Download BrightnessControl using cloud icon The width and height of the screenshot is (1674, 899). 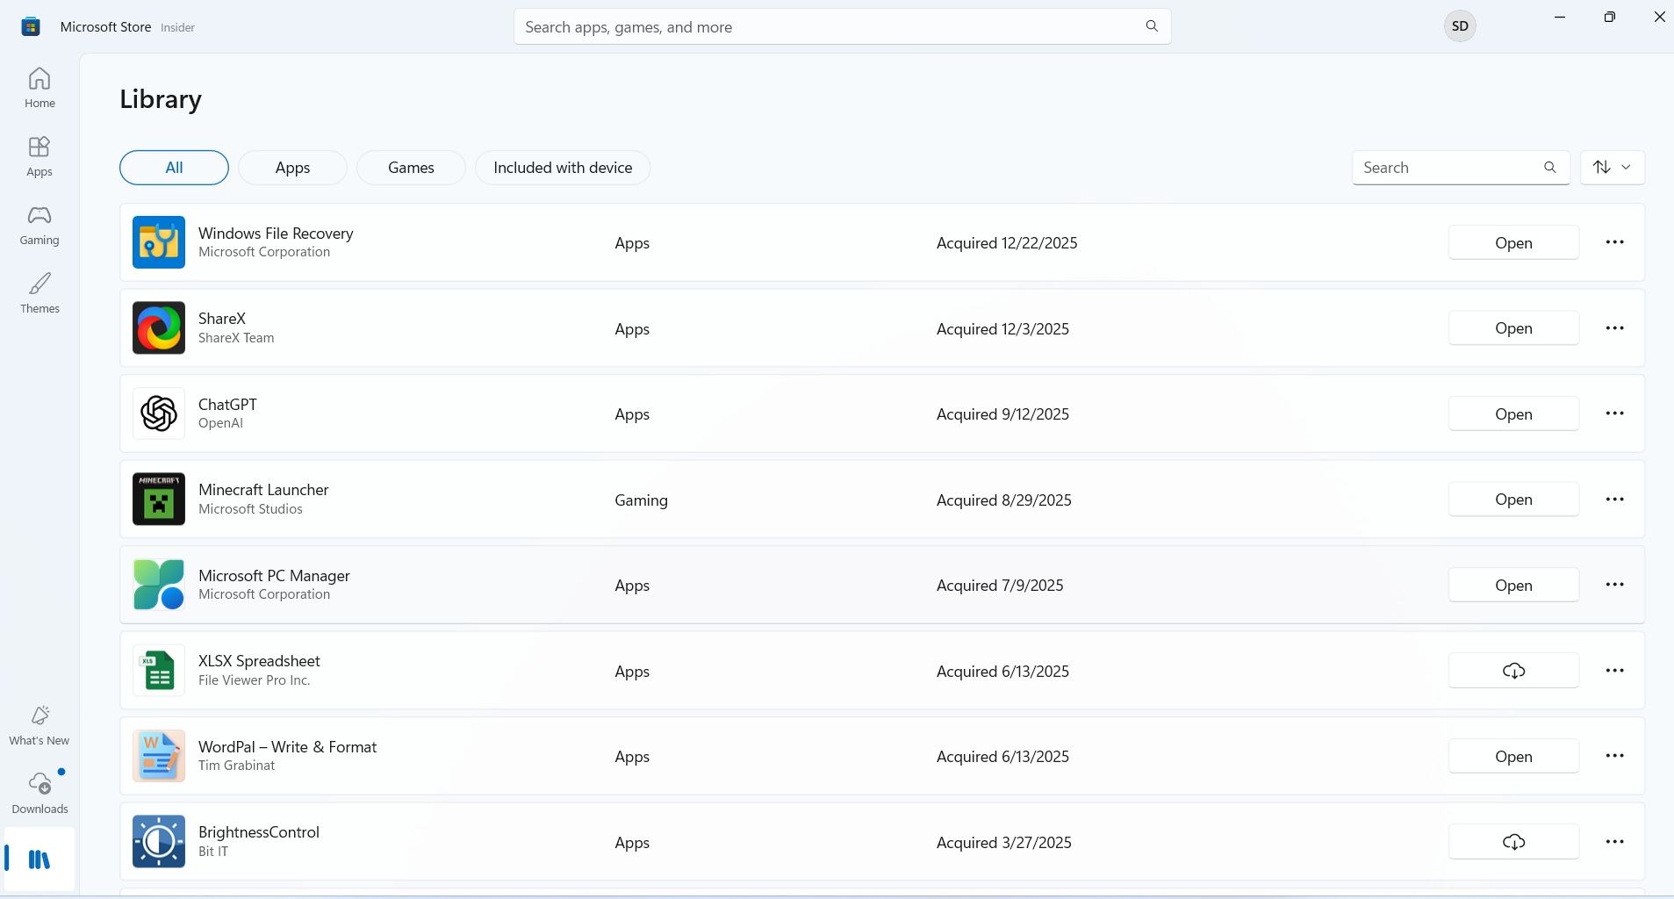click(x=1513, y=842)
